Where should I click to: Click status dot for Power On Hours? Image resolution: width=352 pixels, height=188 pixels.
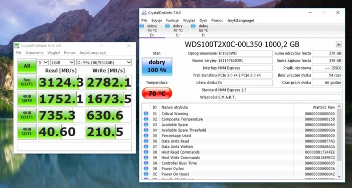pos(146,174)
